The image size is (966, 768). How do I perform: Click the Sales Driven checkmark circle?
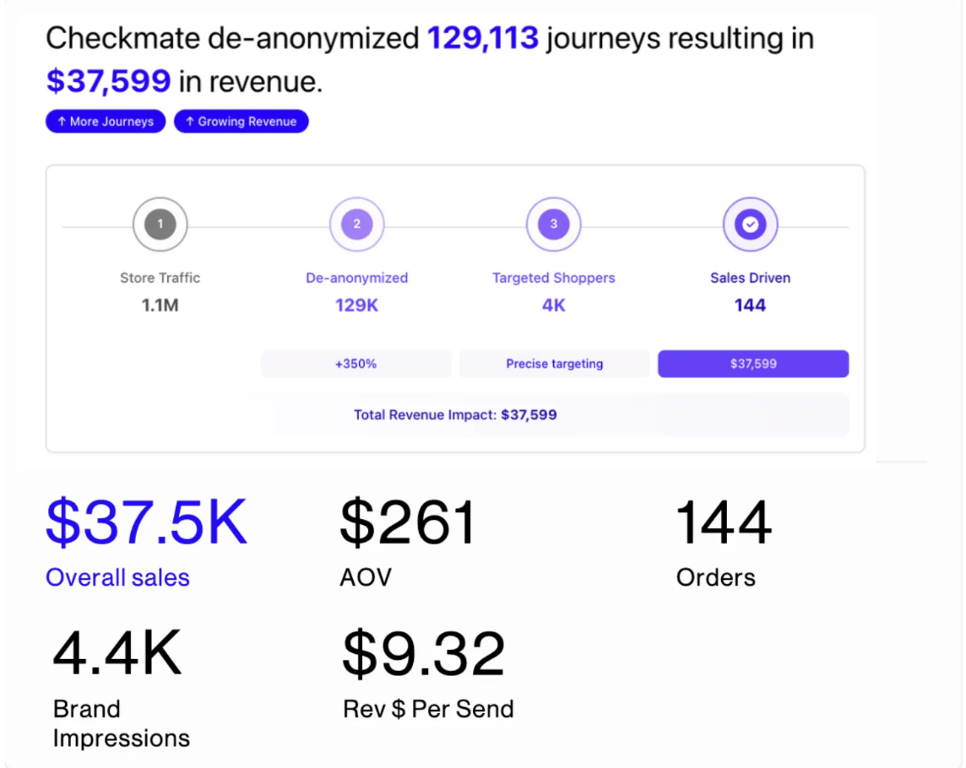pyautogui.click(x=750, y=224)
